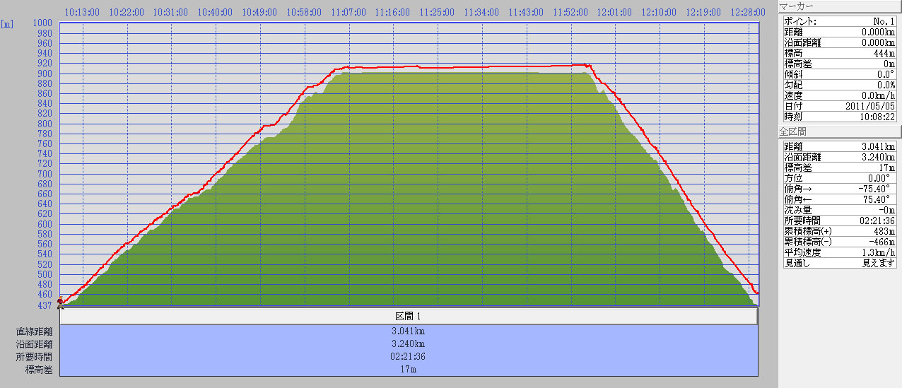902x388 pixels.
Task: Click the 平均速度 1.3km/h row
Action: coord(839,252)
